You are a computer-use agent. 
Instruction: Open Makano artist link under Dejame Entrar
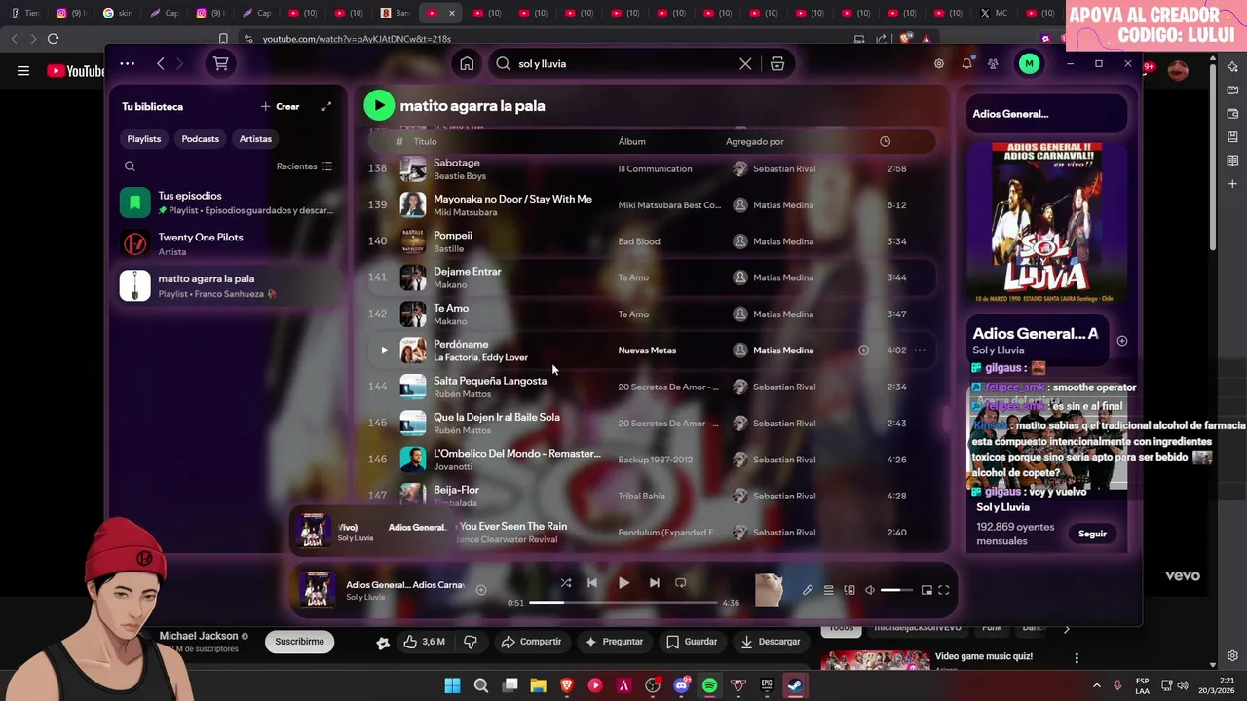click(x=450, y=285)
